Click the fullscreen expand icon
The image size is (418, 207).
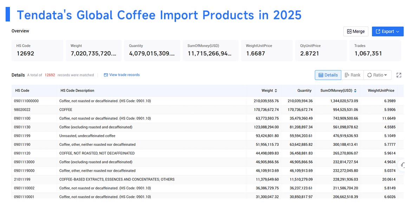pyautogui.click(x=399, y=75)
